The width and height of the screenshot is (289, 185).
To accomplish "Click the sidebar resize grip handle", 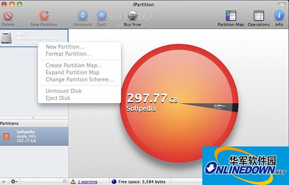I will tap(65, 182).
